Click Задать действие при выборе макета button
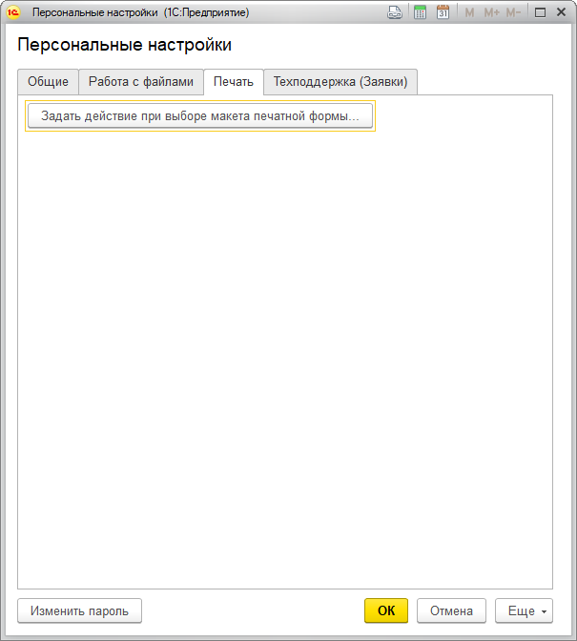Viewport: 577px width, 641px height. tap(200, 116)
